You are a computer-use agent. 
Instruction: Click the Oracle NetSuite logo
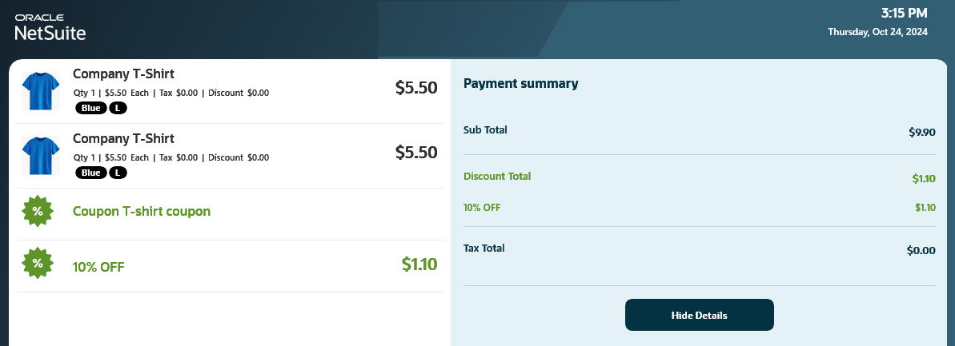(x=50, y=27)
